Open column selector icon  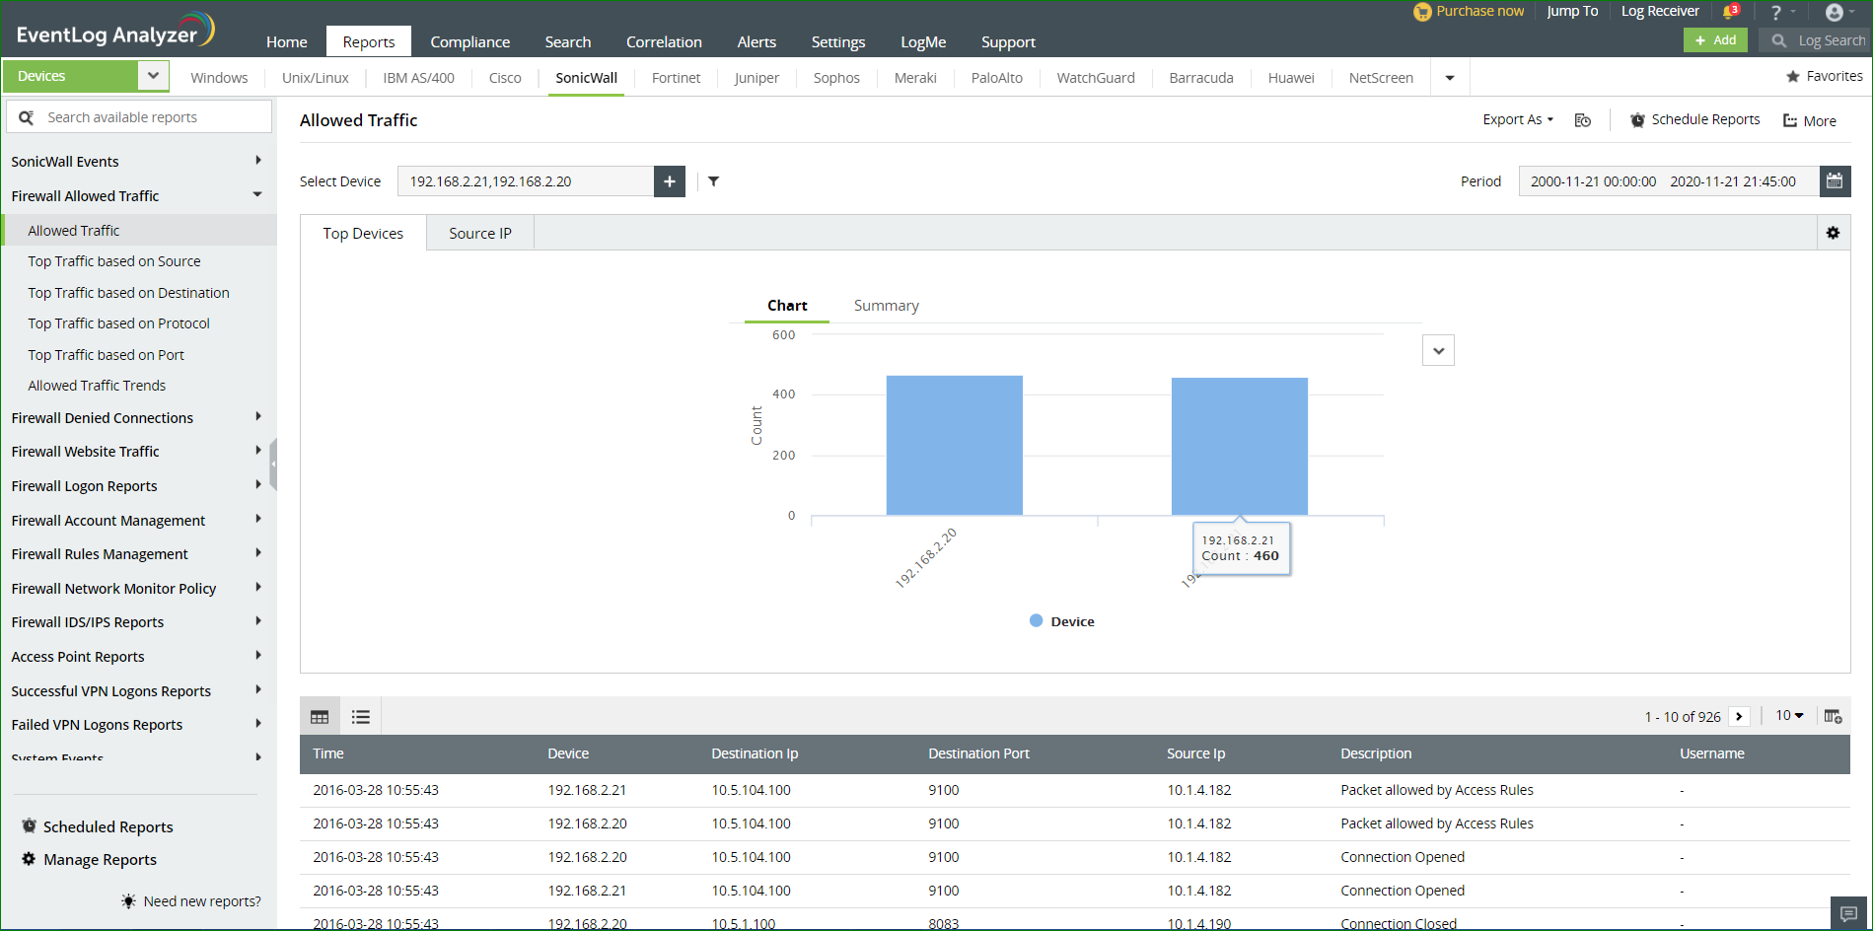pyautogui.click(x=1833, y=716)
